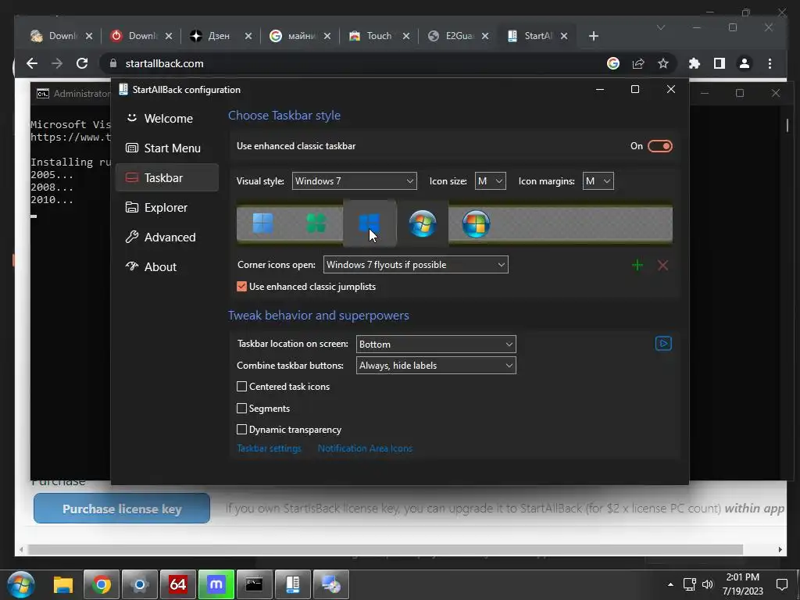Open the Advanced section
800x600 pixels.
tap(167, 237)
